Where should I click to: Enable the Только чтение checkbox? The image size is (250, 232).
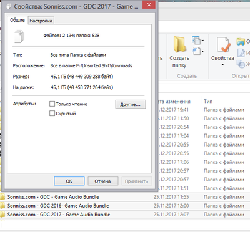click(x=52, y=104)
